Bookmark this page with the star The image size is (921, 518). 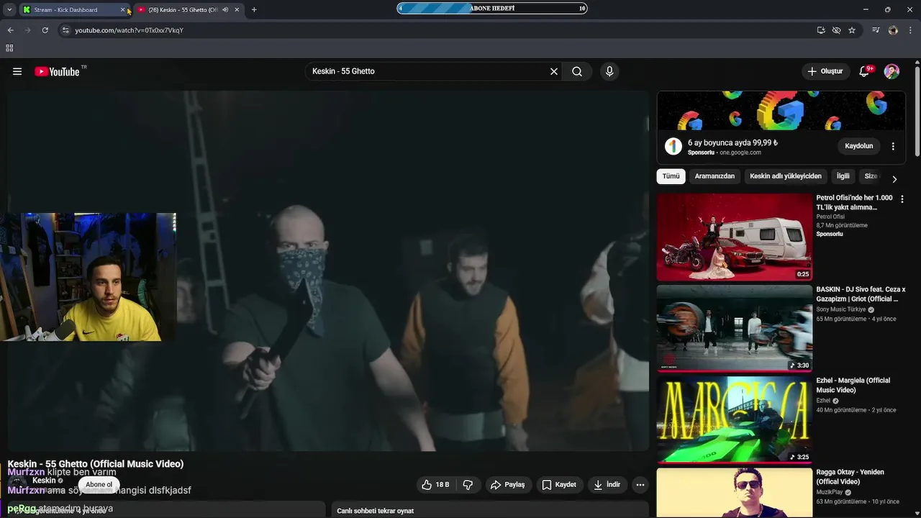pyautogui.click(x=852, y=30)
